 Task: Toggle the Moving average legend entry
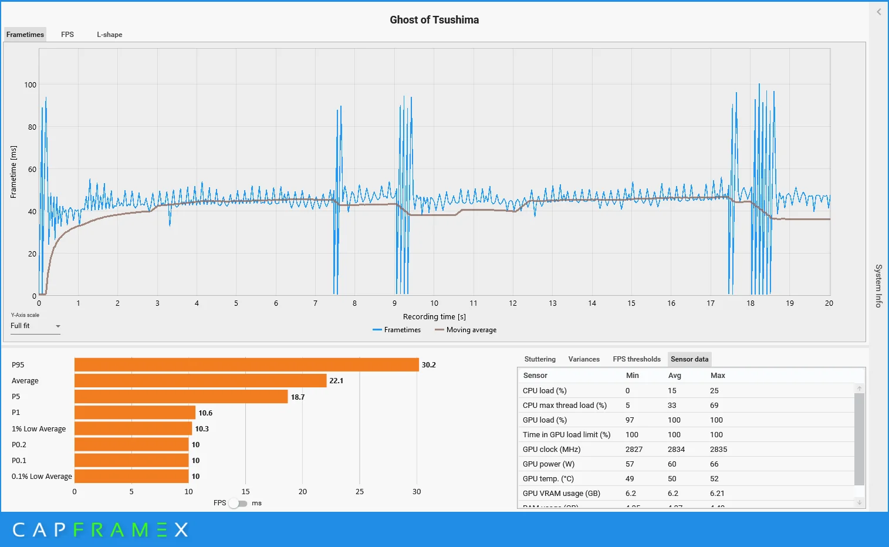tap(465, 330)
